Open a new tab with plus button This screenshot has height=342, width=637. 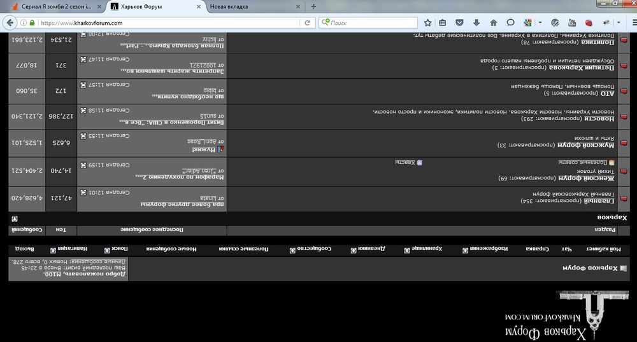coord(313,6)
